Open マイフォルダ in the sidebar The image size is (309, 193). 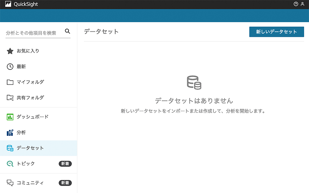point(38,82)
